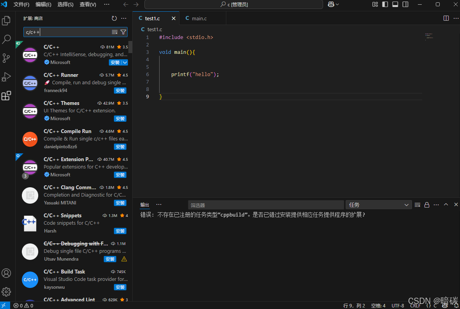This screenshot has width=460, height=309.
Task: Open the extension filter funnel icon
Action: (x=123, y=32)
